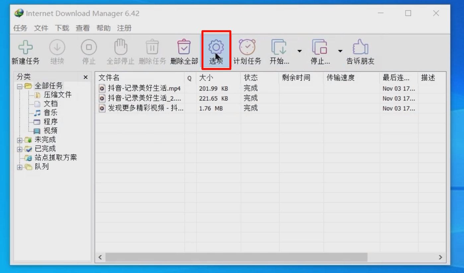Select the 文档 category
The image size is (464, 273).
coord(50,103)
